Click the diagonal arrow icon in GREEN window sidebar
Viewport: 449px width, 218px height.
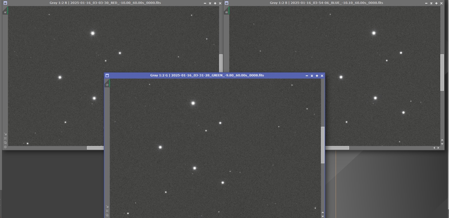(x=107, y=207)
